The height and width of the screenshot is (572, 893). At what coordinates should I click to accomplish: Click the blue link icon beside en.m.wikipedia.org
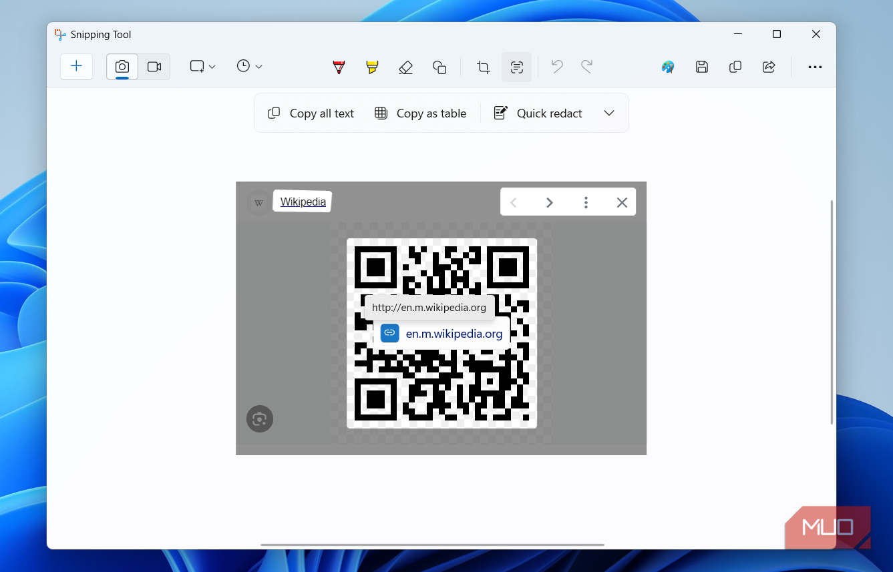389,333
